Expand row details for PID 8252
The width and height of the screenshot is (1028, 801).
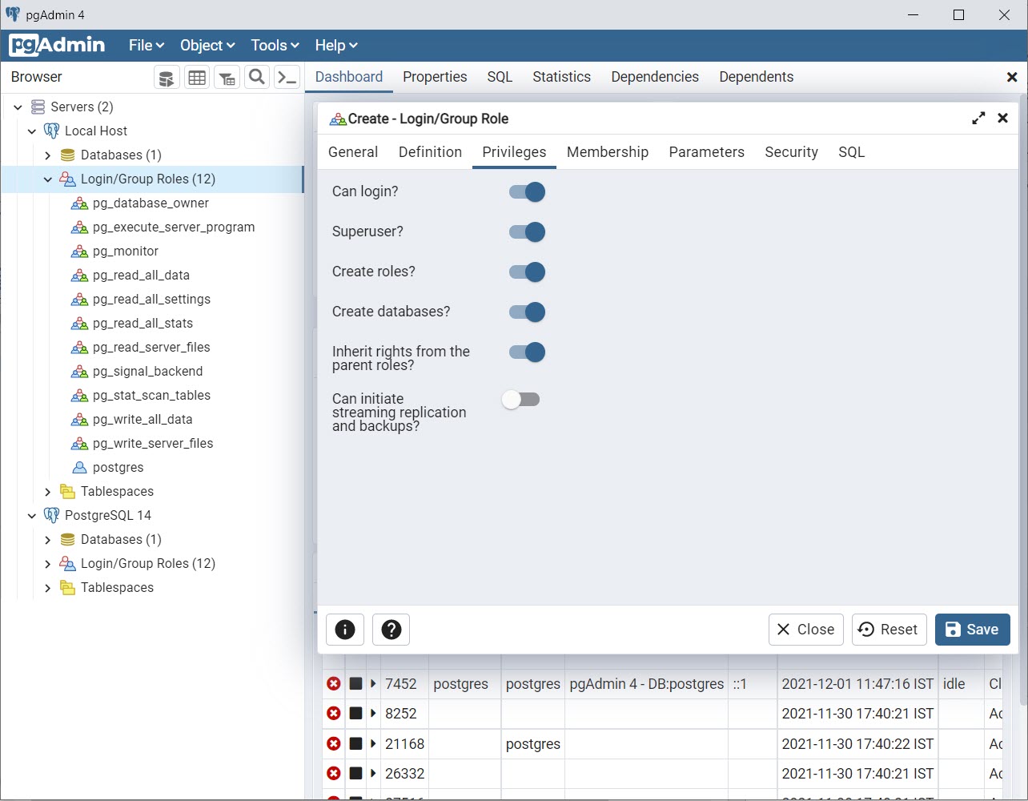(373, 714)
